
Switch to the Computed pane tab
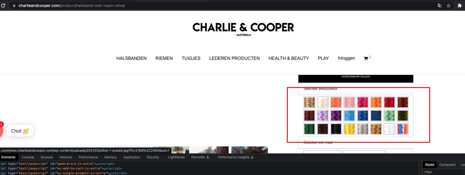(x=447, y=165)
